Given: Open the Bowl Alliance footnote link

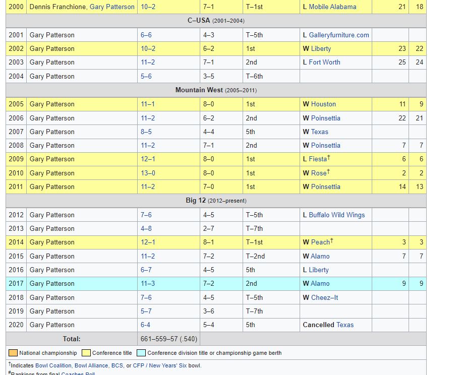Looking at the screenshot, I should click(x=91, y=365).
